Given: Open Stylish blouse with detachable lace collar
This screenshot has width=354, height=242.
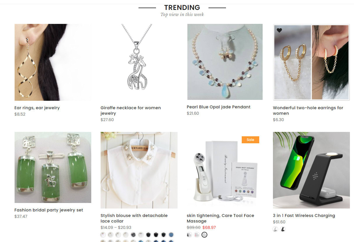Looking at the screenshot, I should [135, 218].
